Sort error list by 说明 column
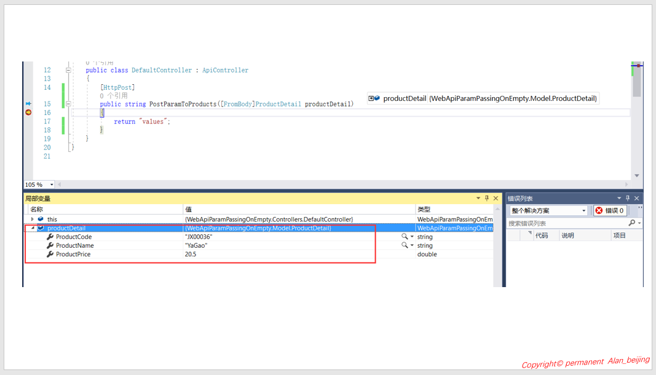Image resolution: width=656 pixels, height=375 pixels. click(567, 235)
